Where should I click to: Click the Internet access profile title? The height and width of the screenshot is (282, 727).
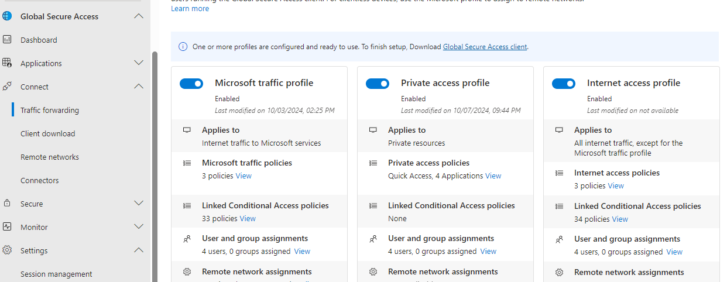(633, 83)
